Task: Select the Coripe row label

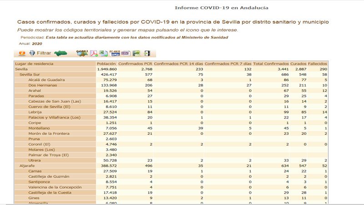Action: [x=35, y=123]
